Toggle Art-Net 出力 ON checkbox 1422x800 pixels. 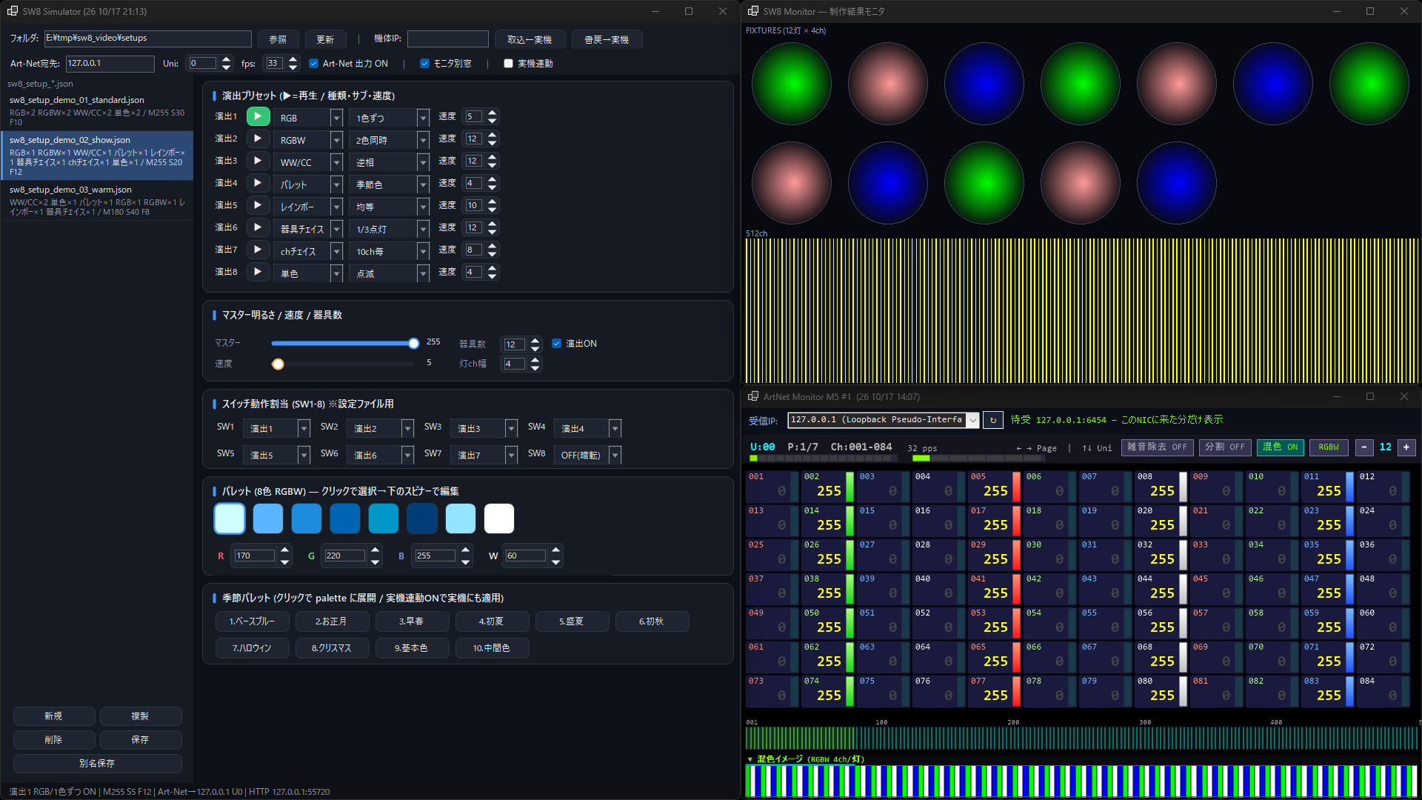[313, 64]
